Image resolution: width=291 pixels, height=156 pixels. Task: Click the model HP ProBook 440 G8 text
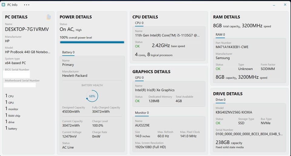tap(28, 52)
